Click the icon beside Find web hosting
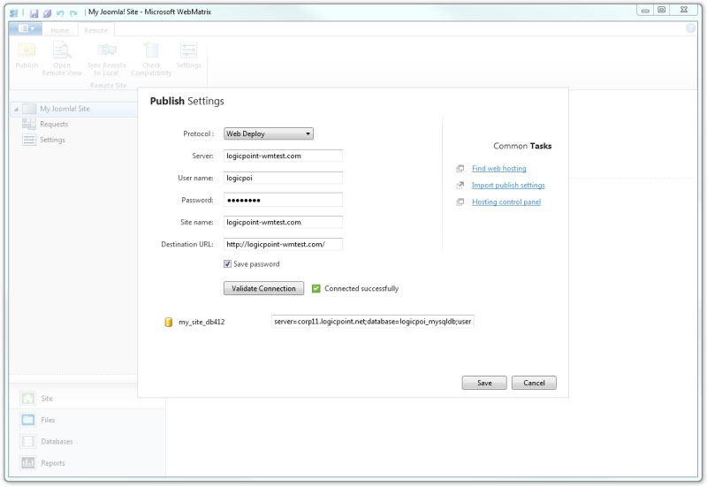The height and width of the screenshot is (487, 707). point(460,168)
